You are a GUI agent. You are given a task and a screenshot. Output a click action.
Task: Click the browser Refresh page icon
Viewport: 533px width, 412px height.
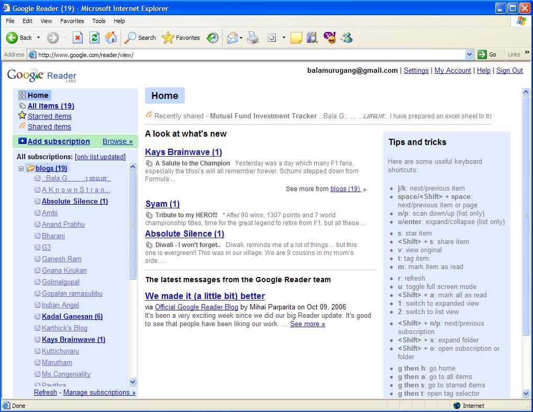coord(94,38)
